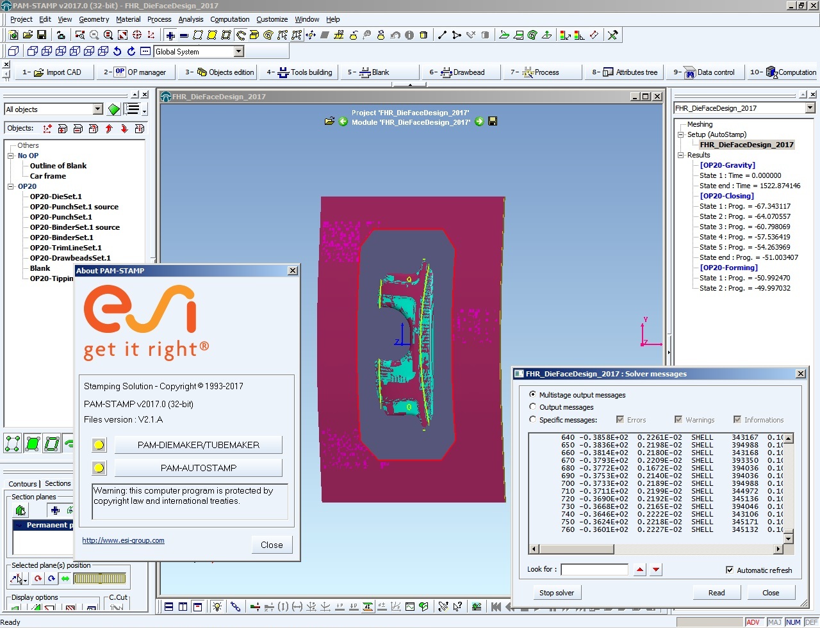Image resolution: width=820 pixels, height=628 pixels.
Task: Click the green diamond next to All objects
Action: 114,109
